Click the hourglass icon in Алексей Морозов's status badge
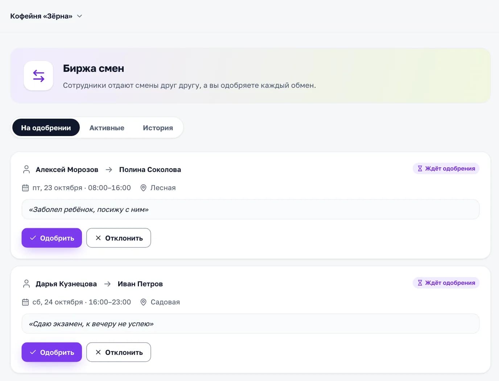This screenshot has height=381, width=499. (420, 168)
